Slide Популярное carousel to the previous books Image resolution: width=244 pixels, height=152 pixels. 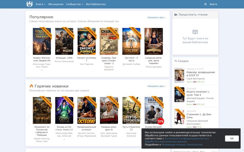(28, 51)
